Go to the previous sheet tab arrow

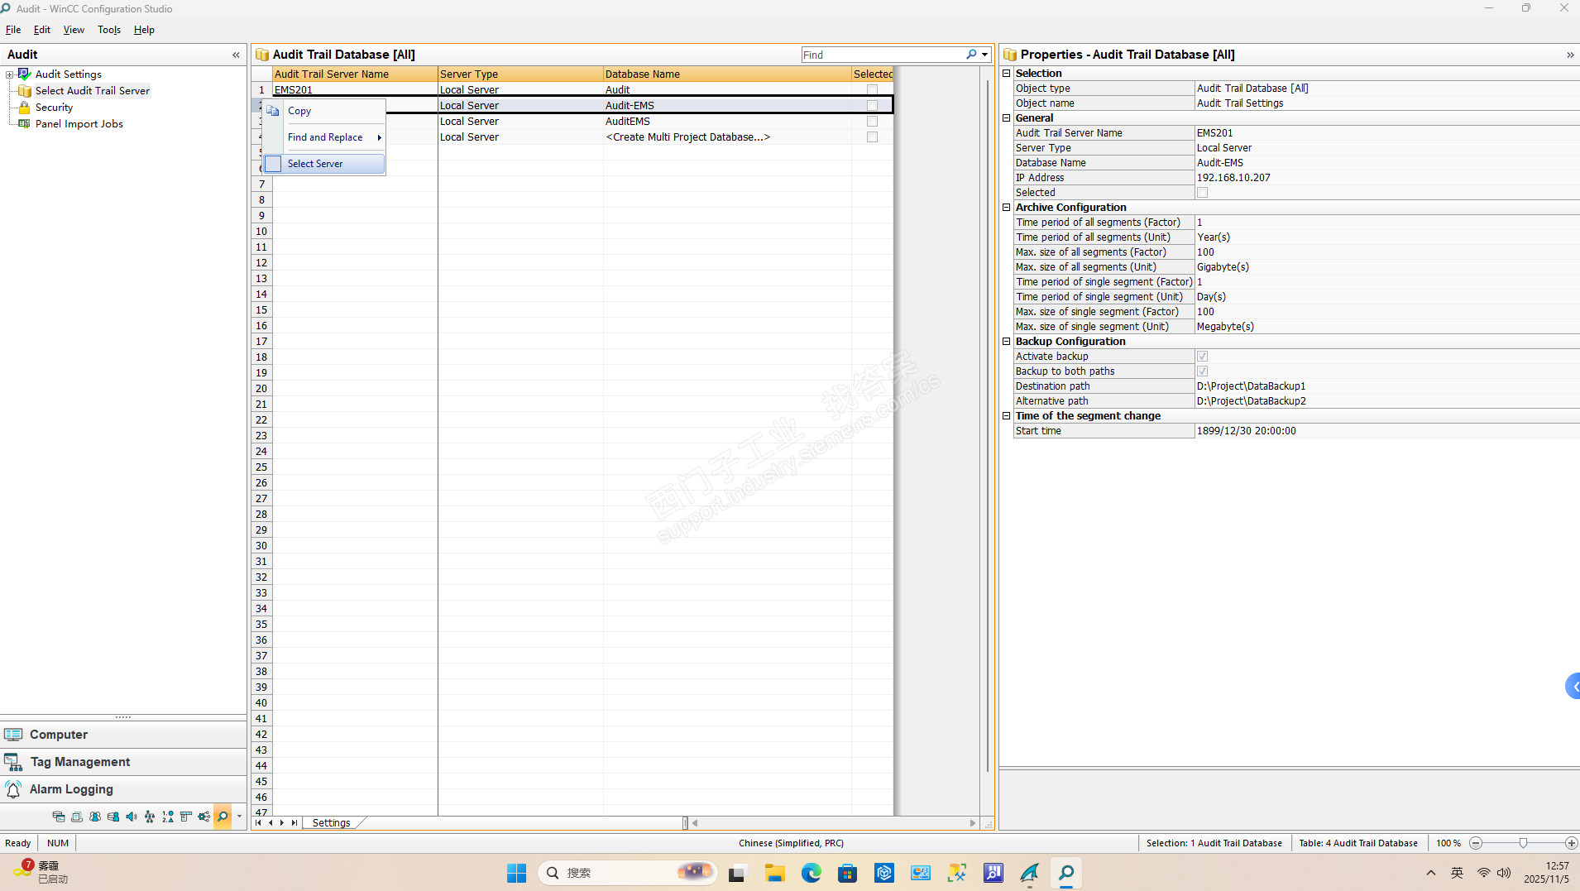click(x=271, y=823)
